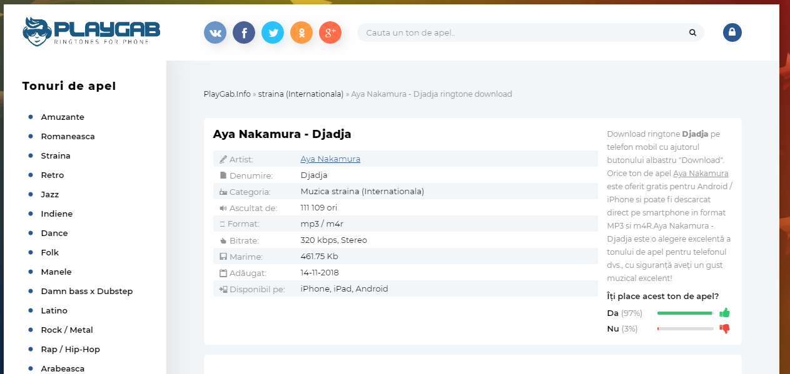
Task: Click the PlayGab.Info breadcrumb link
Action: [227, 94]
